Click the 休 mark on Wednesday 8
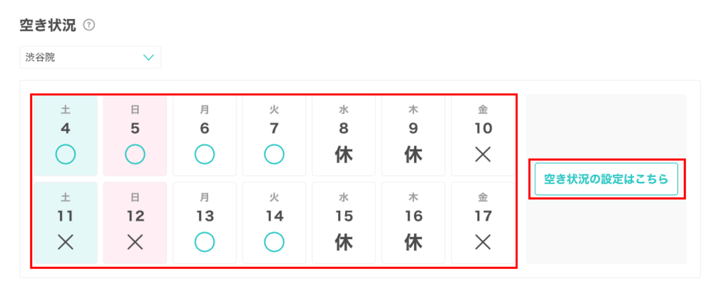This screenshot has width=720, height=295. (x=343, y=155)
